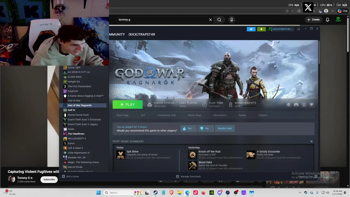The image size is (350, 197).
Task: Open the Discussions tab
Action: pyautogui.click(x=220, y=115)
